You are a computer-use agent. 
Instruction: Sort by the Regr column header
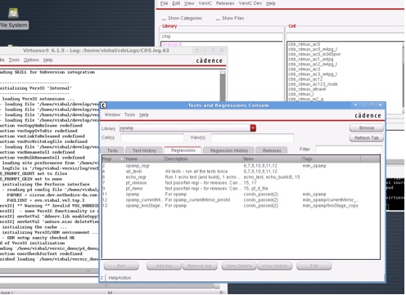[x=113, y=159]
